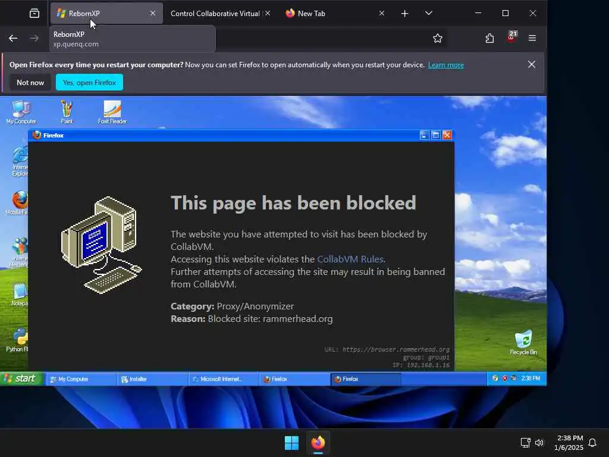Select Microsoft Internet item in XP taskbar
Viewport: 609px width, 457px height.
[224, 379]
